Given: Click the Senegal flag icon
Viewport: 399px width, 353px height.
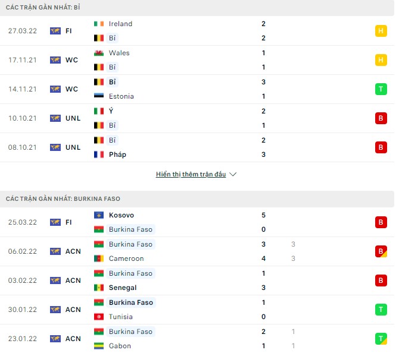Looking at the screenshot, I should pos(99,288).
